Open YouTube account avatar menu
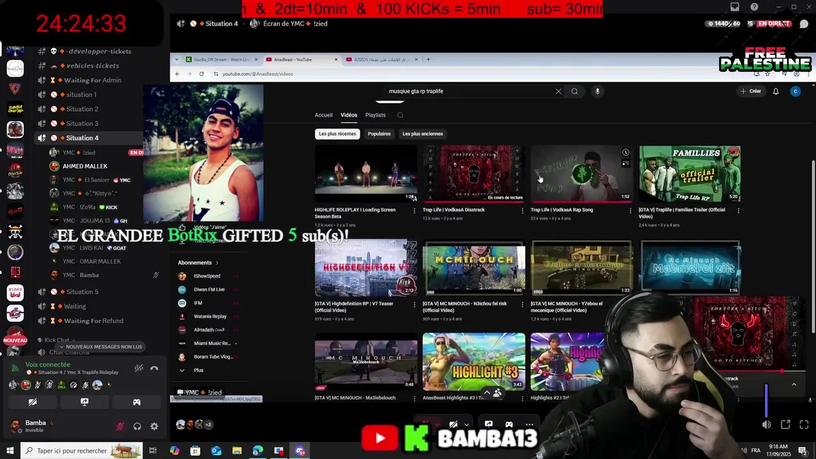This screenshot has height=459, width=816. [x=795, y=91]
